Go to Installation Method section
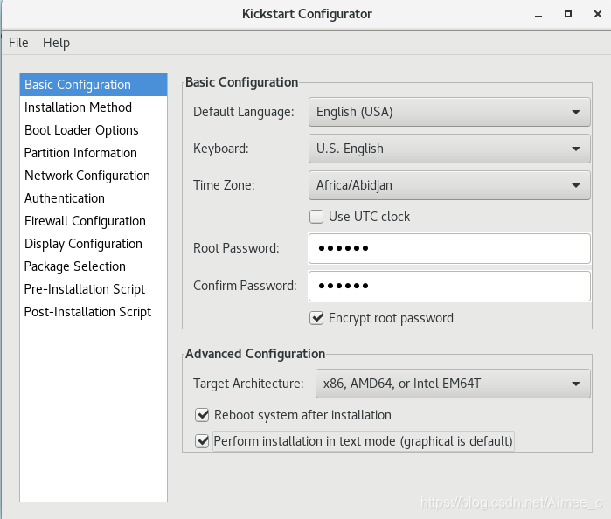The height and width of the screenshot is (519, 611). [x=94, y=107]
